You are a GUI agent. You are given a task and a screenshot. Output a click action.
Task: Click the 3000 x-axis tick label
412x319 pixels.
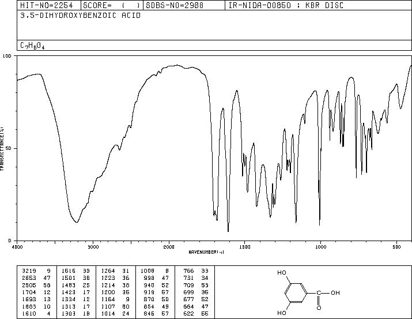point(93,247)
